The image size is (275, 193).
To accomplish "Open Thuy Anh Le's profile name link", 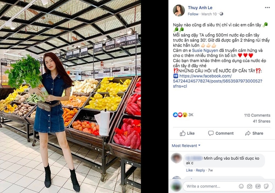I will tap(200, 8).
